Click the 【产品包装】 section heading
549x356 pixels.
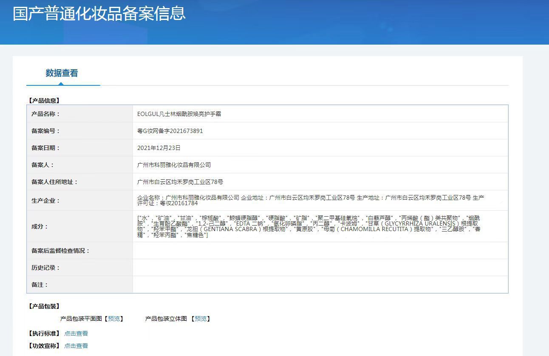(x=44, y=306)
